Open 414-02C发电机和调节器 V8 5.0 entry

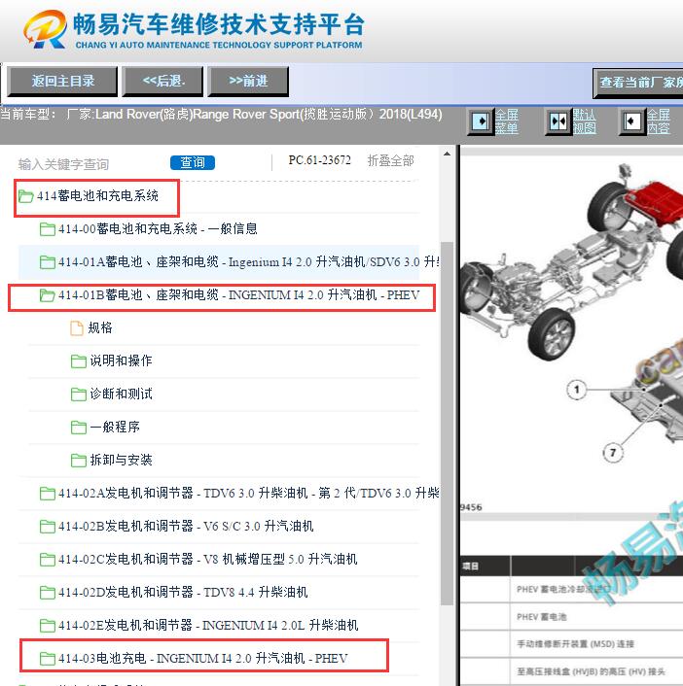point(207,559)
